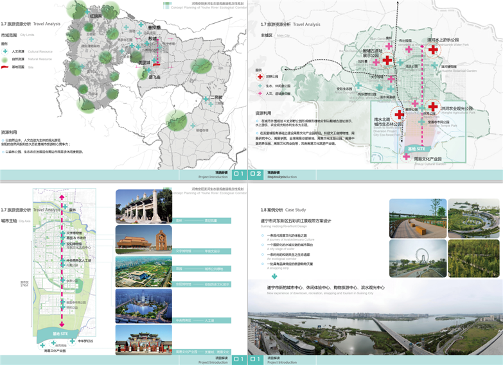503x365 pixels.
Task: Click the teal down arrow under case study bullets
Action: (274, 276)
